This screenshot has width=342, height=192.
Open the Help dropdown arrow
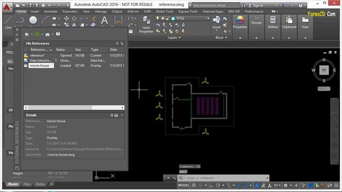(305, 5)
